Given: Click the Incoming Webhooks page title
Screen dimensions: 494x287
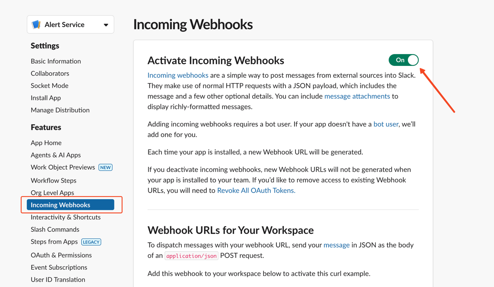Looking at the screenshot, I should [x=193, y=24].
